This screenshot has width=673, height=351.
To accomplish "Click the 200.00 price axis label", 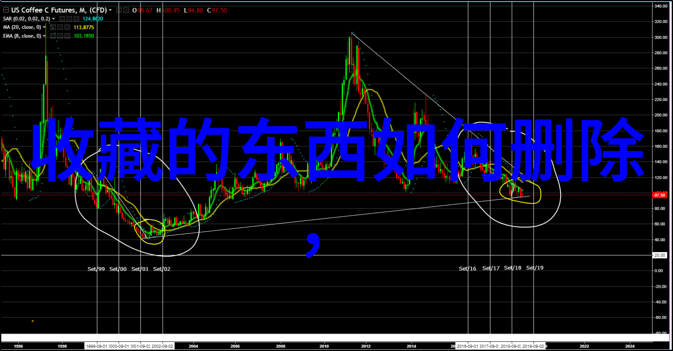I will click(x=661, y=115).
